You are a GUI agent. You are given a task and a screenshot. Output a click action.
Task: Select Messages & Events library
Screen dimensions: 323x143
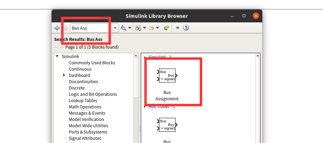[x=87, y=113]
